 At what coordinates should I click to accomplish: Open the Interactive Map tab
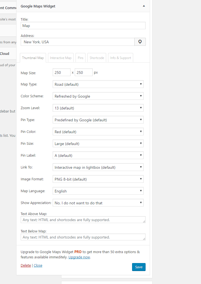61,58
